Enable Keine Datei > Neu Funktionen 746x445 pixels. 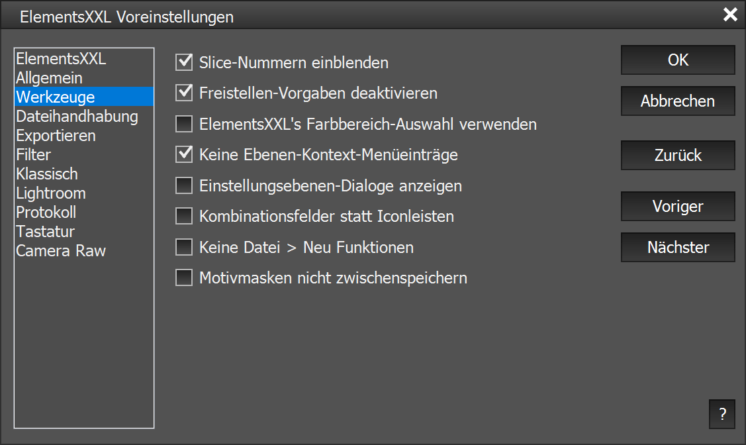pos(183,248)
